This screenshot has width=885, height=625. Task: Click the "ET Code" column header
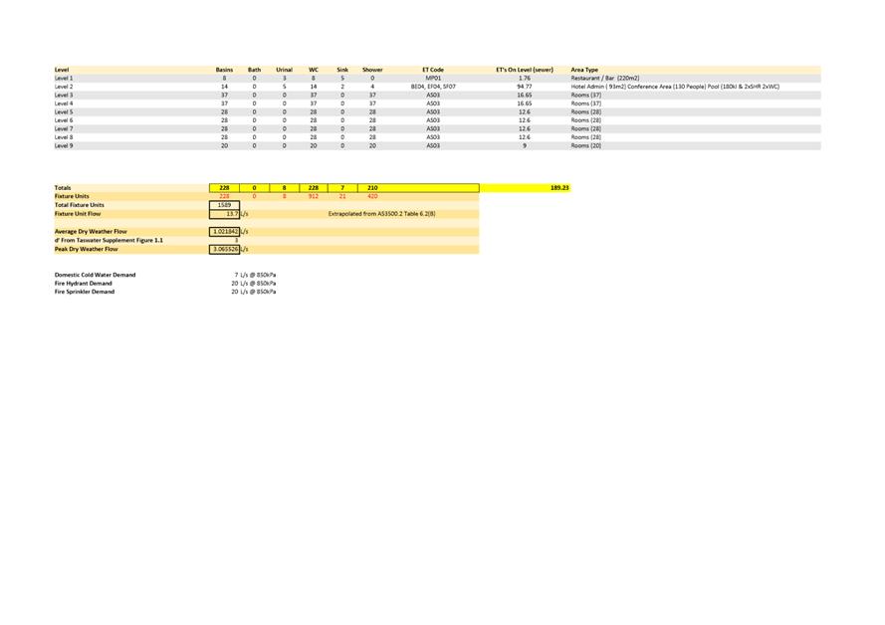[433, 70]
